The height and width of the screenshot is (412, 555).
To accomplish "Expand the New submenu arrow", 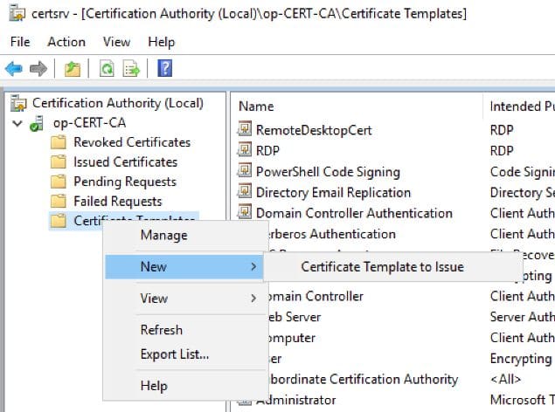I will tap(253, 267).
